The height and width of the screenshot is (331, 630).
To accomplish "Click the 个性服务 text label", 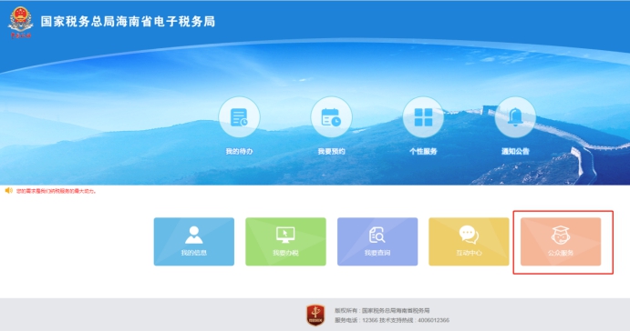I will pos(423,151).
